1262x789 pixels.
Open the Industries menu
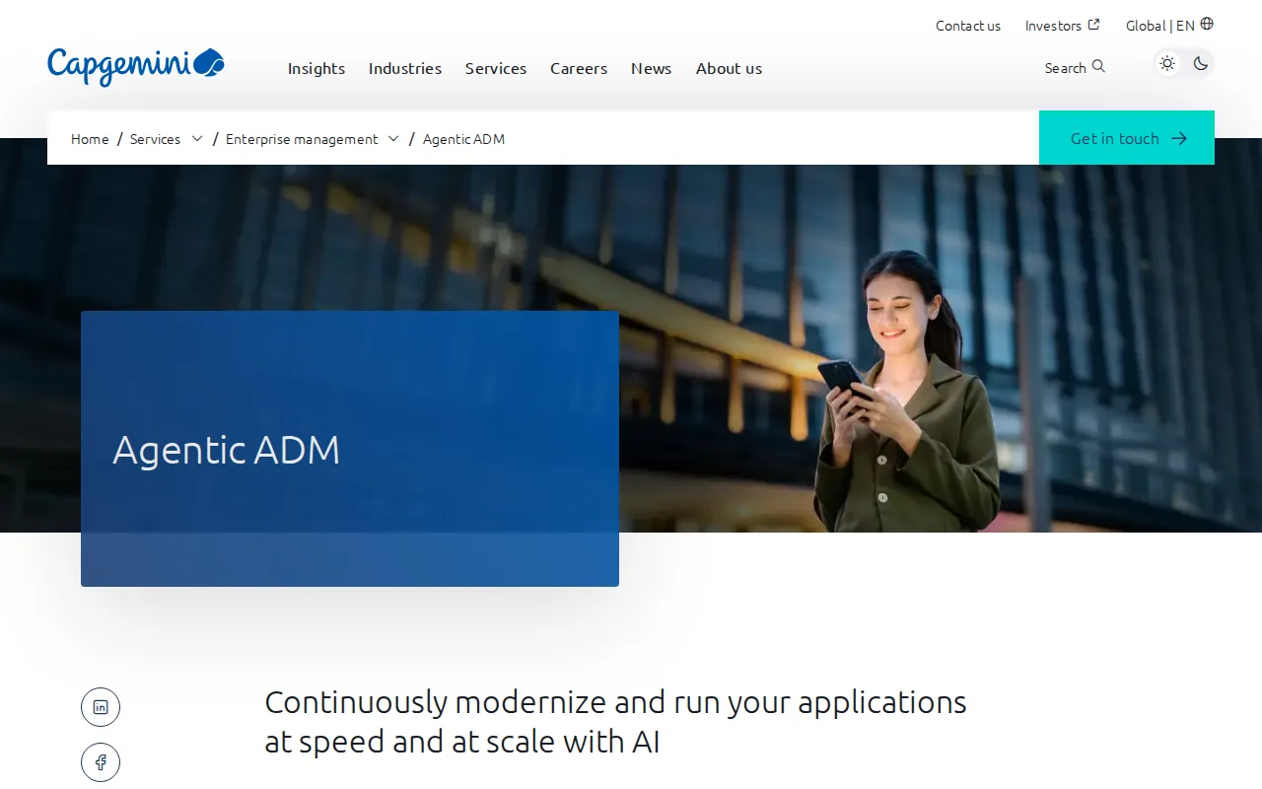pos(405,68)
